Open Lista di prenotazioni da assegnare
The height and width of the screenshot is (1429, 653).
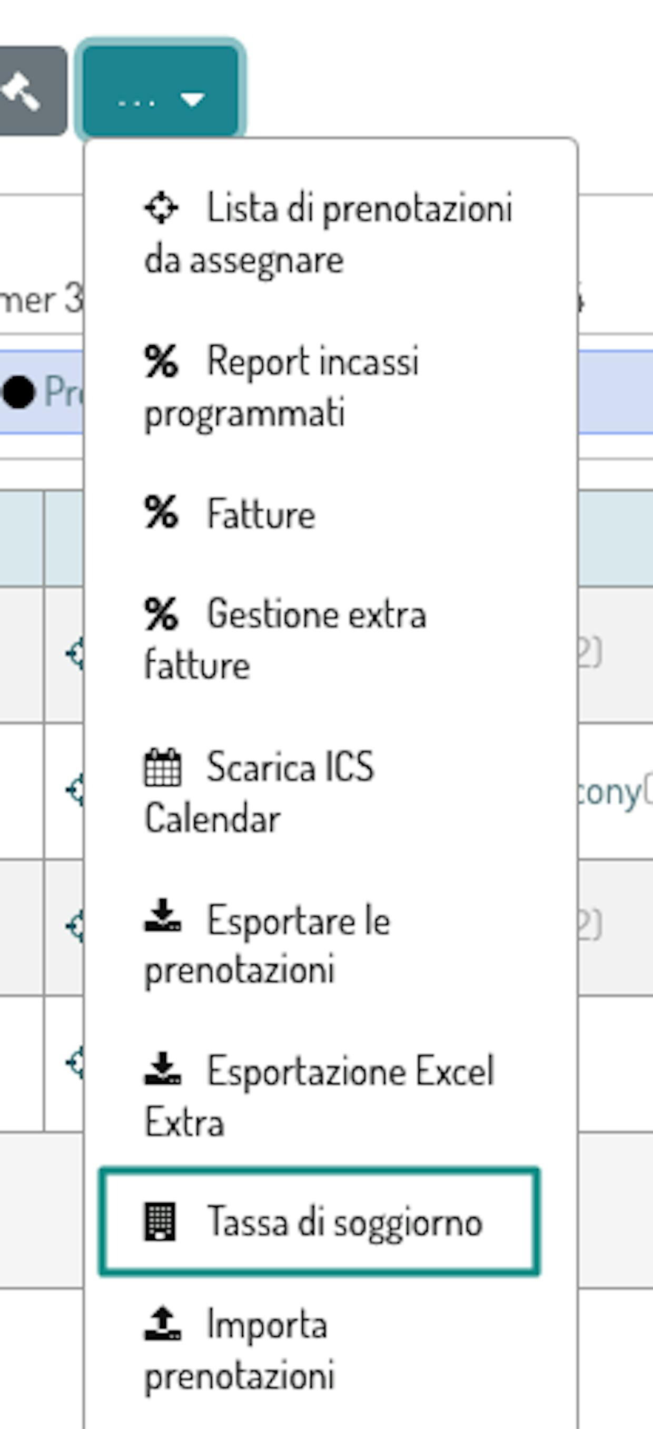click(x=330, y=233)
